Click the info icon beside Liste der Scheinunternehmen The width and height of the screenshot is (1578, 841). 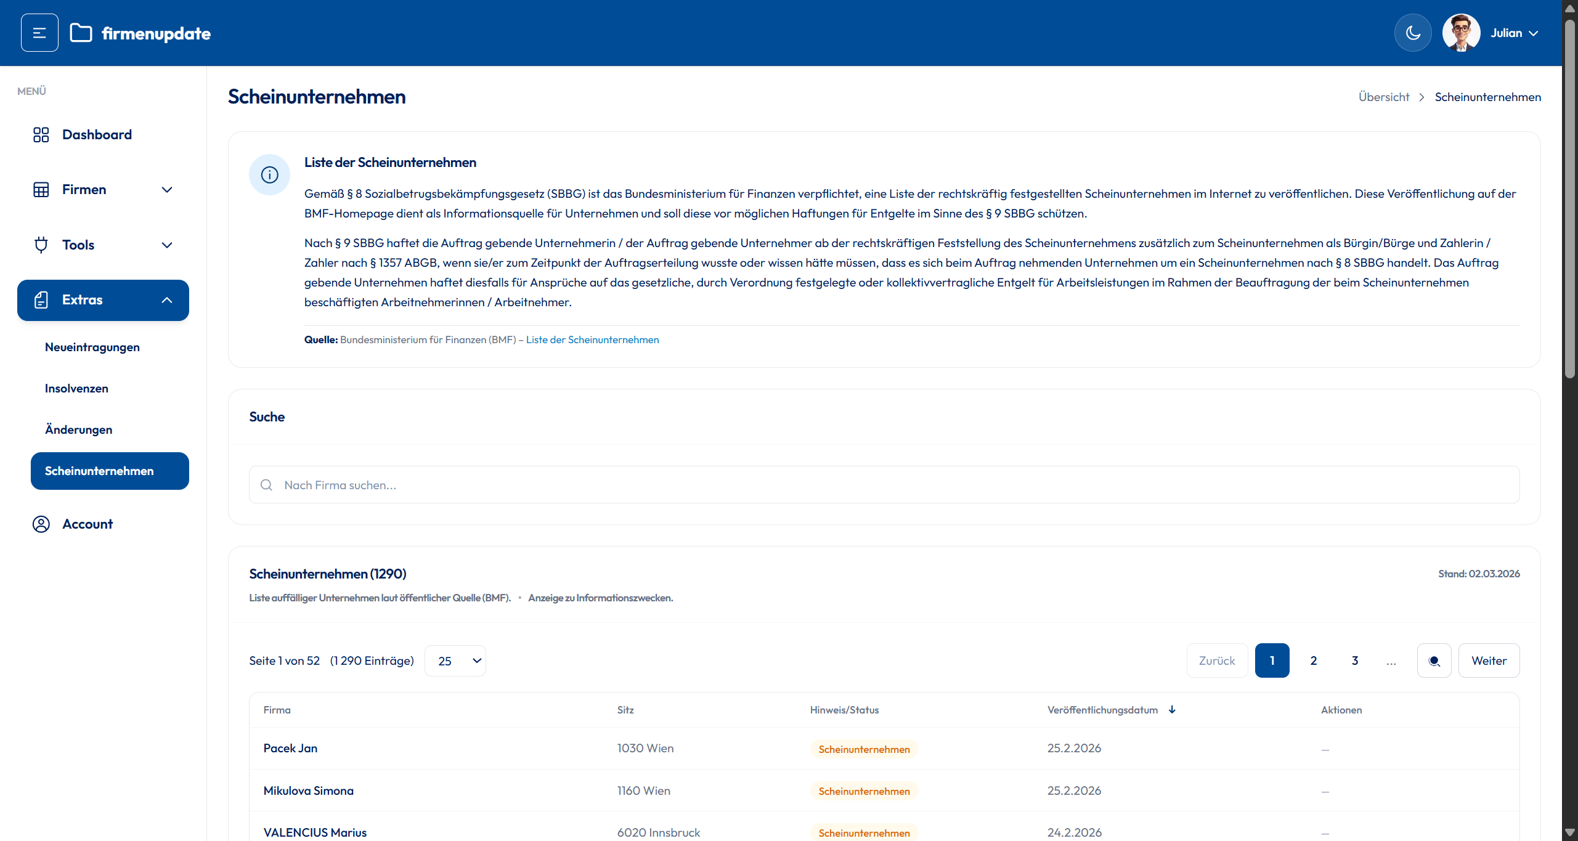[269, 174]
